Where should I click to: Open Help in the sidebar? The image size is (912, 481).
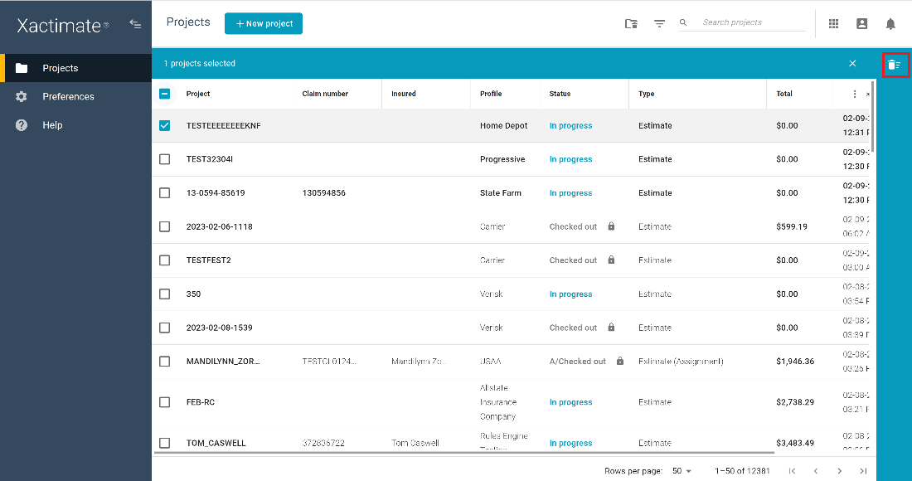pos(75,125)
